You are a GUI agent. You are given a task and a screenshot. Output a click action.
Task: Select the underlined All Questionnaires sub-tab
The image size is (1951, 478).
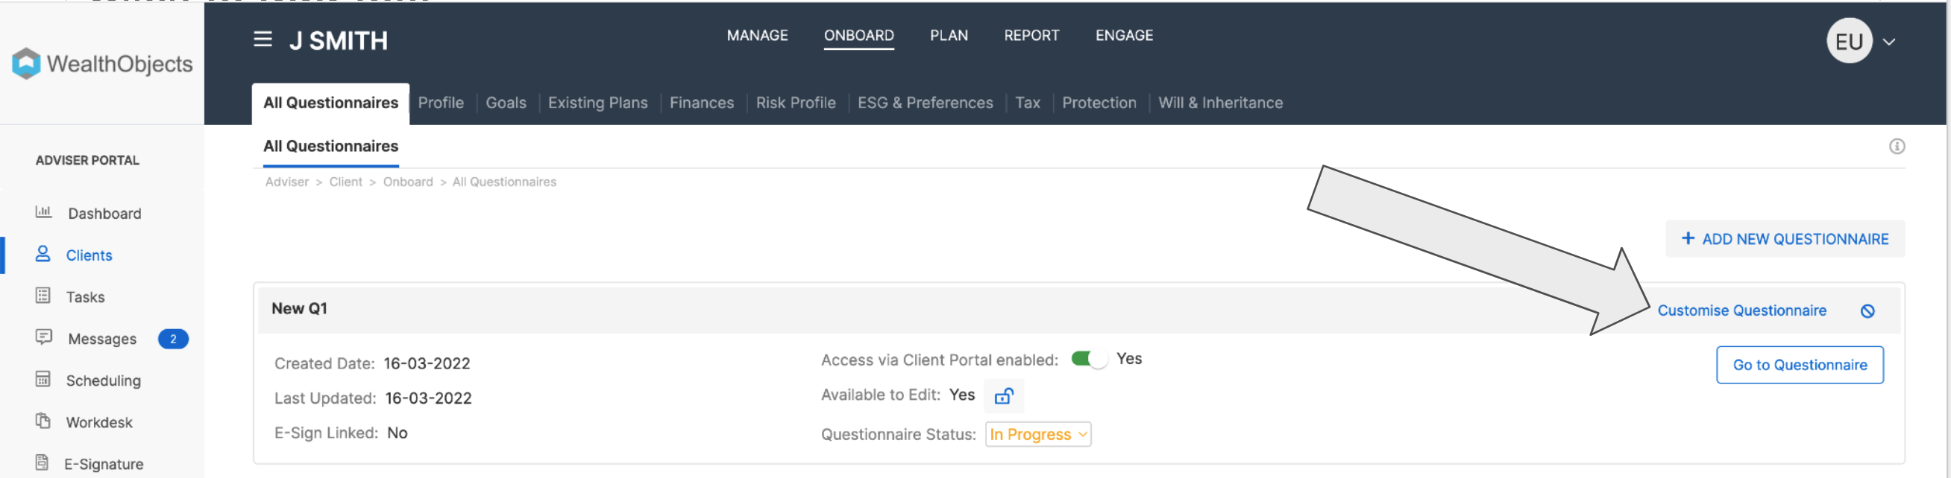tap(331, 147)
